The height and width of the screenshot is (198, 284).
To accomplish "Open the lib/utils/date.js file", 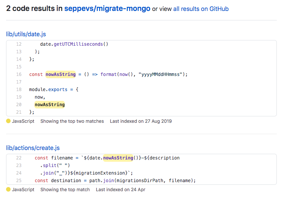I will pos(26,34).
